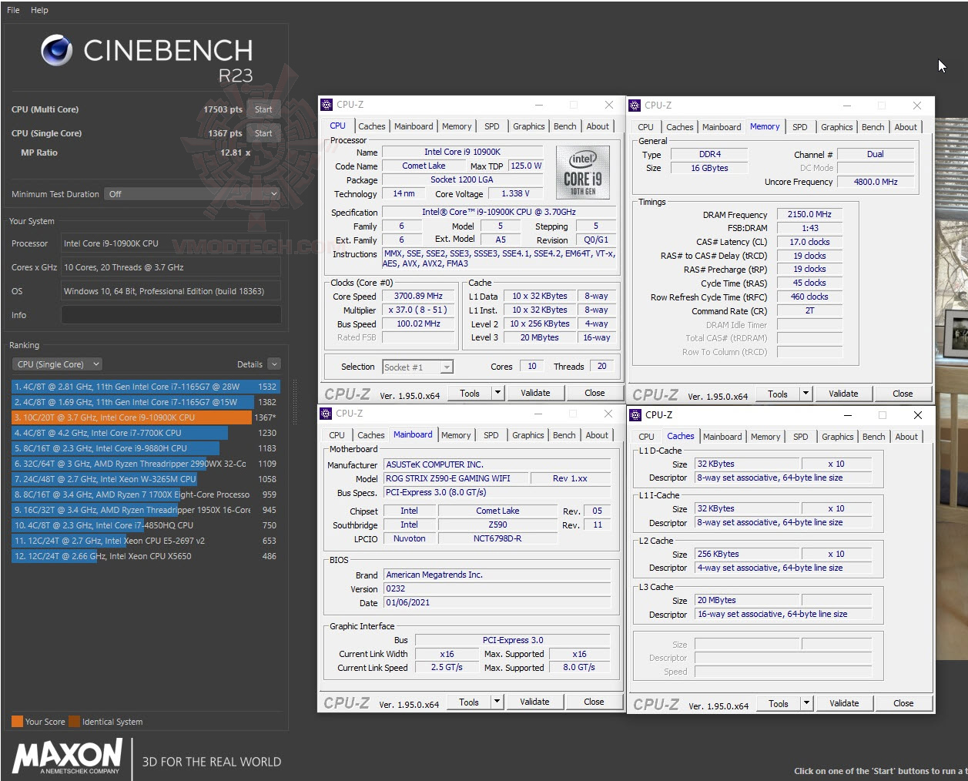
Task: Start the CPU Multi Core test
Action: (x=263, y=109)
